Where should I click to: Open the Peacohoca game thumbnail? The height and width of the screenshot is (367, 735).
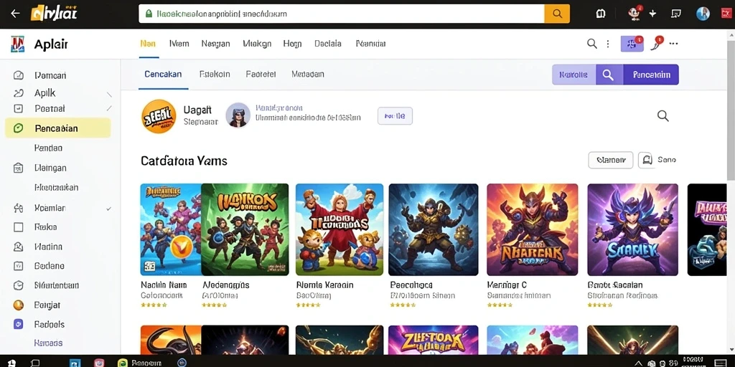[434, 229]
